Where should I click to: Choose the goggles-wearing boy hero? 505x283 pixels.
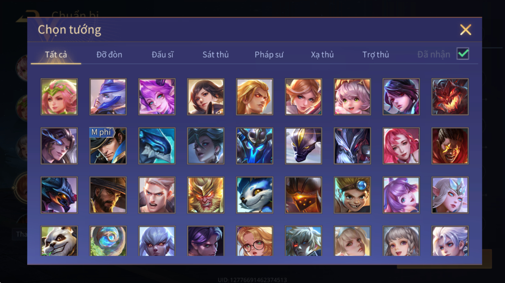(x=352, y=195)
